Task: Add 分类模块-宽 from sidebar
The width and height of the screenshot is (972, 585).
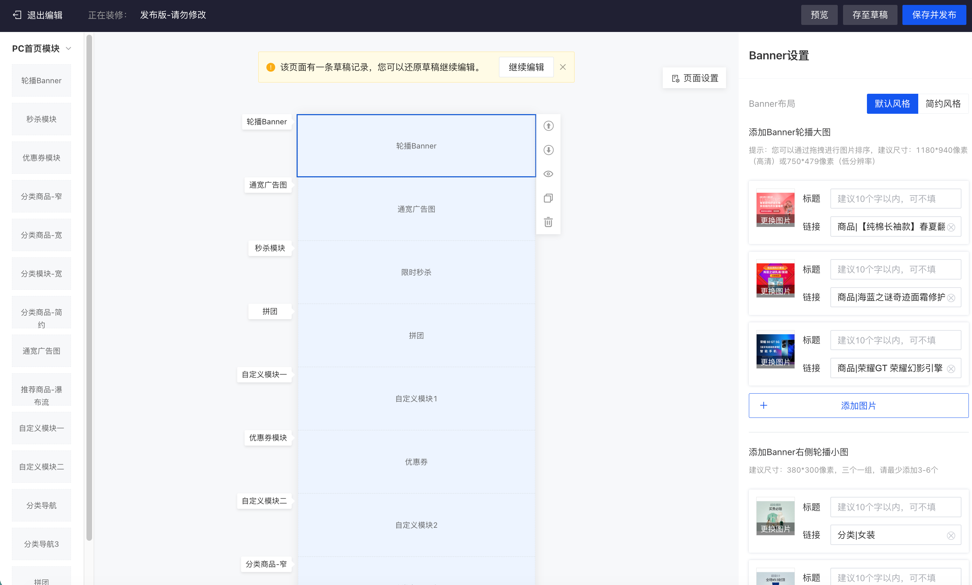Action: (41, 274)
